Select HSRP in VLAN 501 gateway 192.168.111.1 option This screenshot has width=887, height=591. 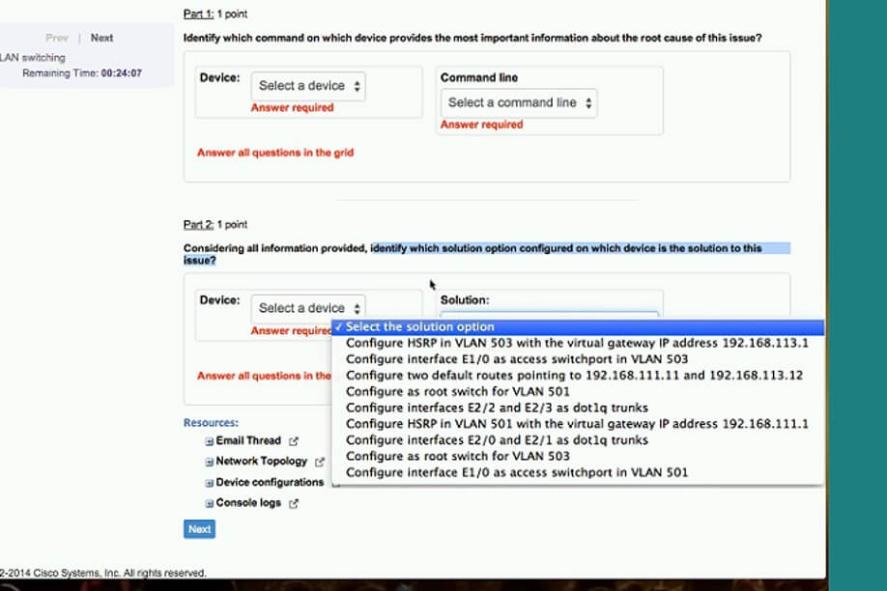(577, 424)
